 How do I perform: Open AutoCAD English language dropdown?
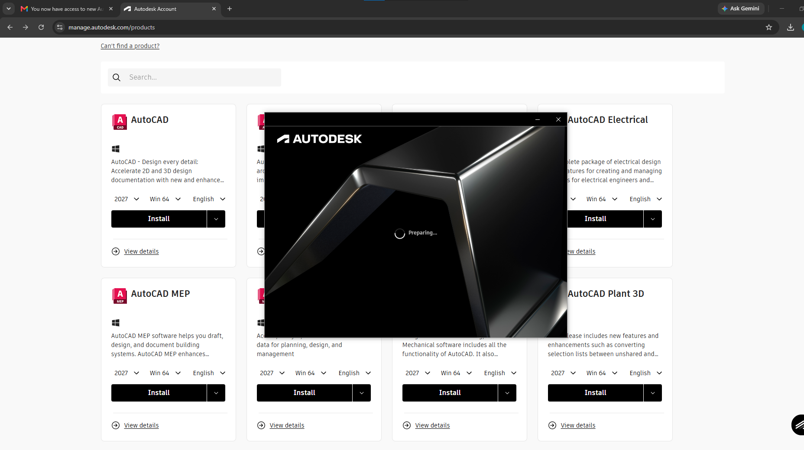click(209, 199)
